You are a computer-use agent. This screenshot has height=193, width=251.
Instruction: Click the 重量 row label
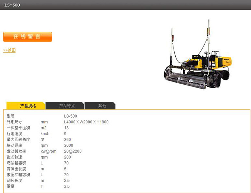[x=10, y=187]
